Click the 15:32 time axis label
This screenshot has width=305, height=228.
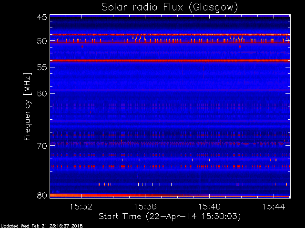pos(81,207)
